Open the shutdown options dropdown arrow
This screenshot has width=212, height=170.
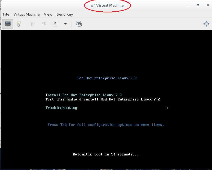click(65, 24)
